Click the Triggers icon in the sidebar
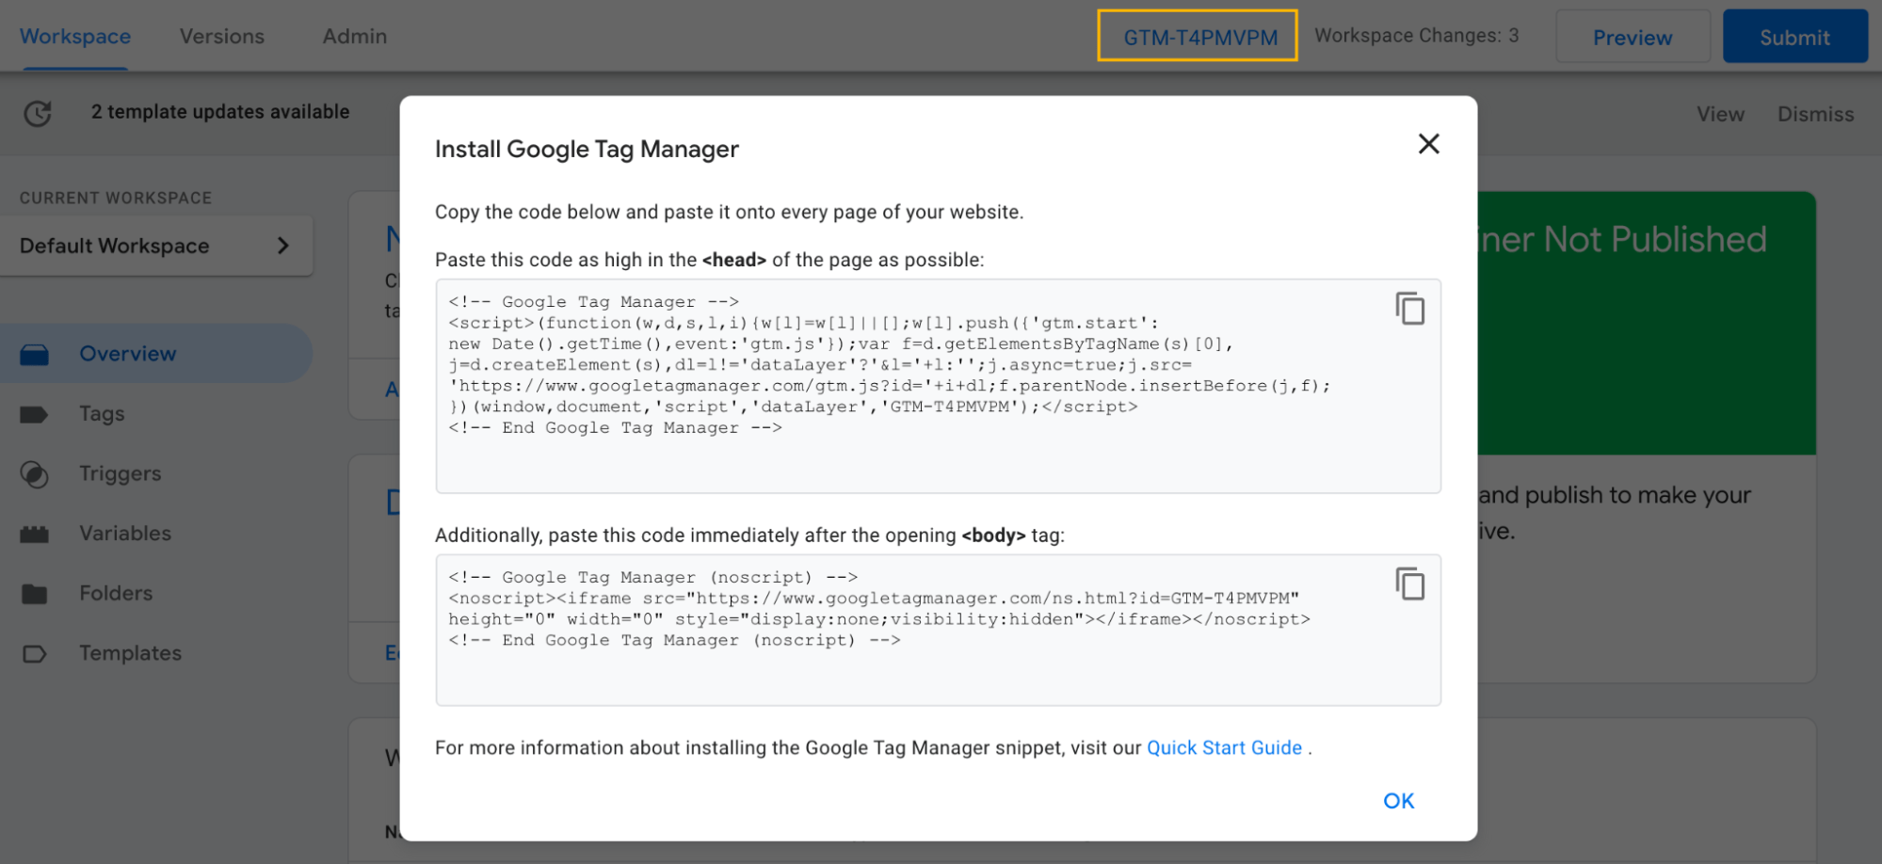The height and width of the screenshot is (864, 1882). 35,474
